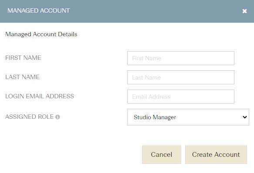Screen dimensions: 254x173
Task: Click the MANAGED ACCOUNT title text
Action: click(x=38, y=10)
